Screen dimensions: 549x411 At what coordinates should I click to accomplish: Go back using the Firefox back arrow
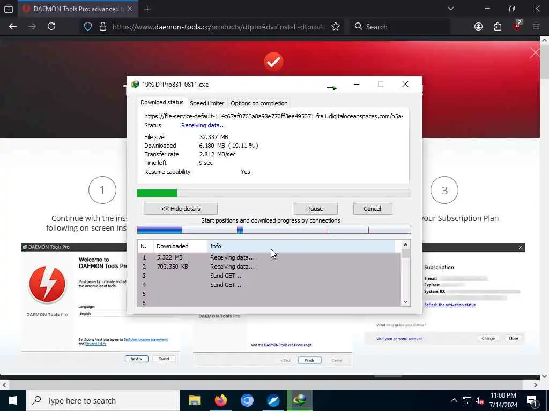(13, 27)
